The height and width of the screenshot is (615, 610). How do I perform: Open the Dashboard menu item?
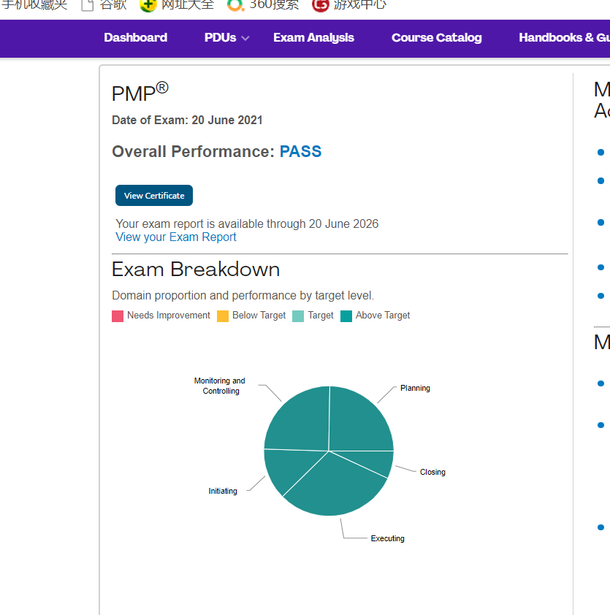coord(135,38)
